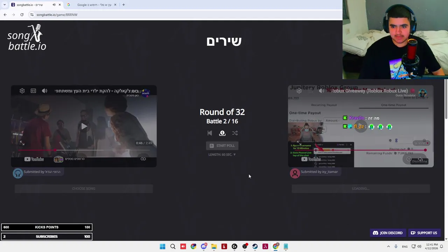The image size is (448, 252).
Task: Expand right video fullscreen arrows icon
Action: (299, 143)
